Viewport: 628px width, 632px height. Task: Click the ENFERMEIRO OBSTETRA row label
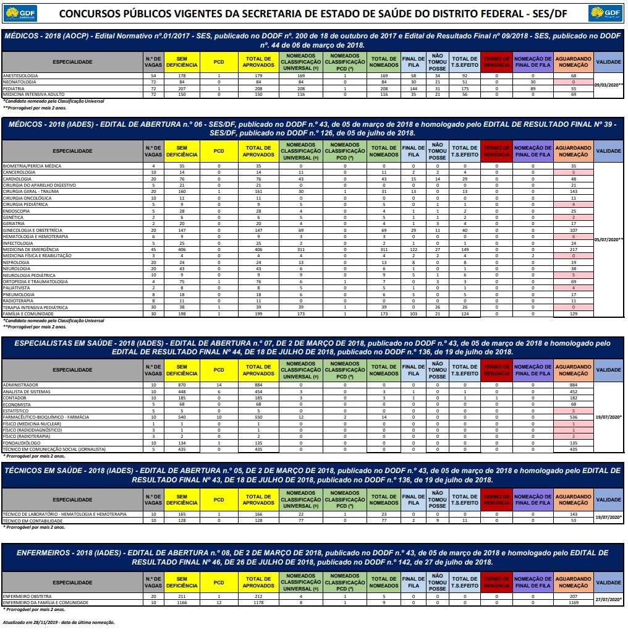point(26,596)
